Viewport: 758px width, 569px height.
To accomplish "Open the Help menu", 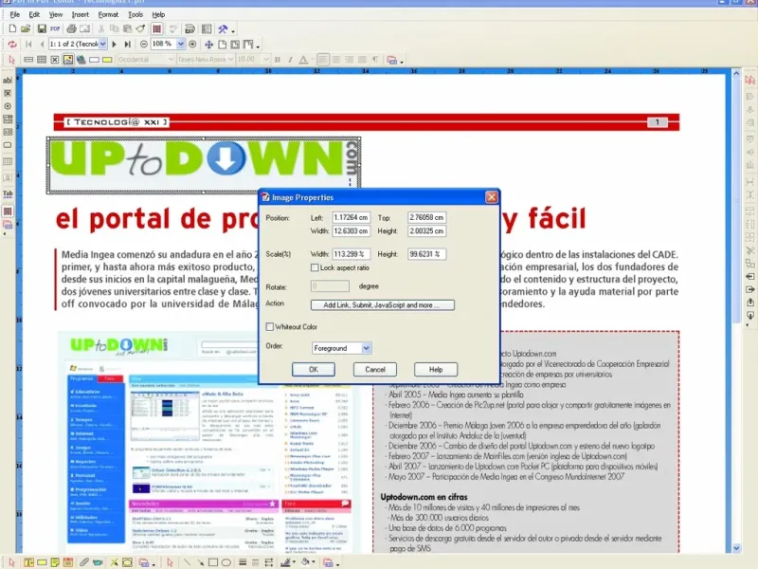I will [158, 14].
